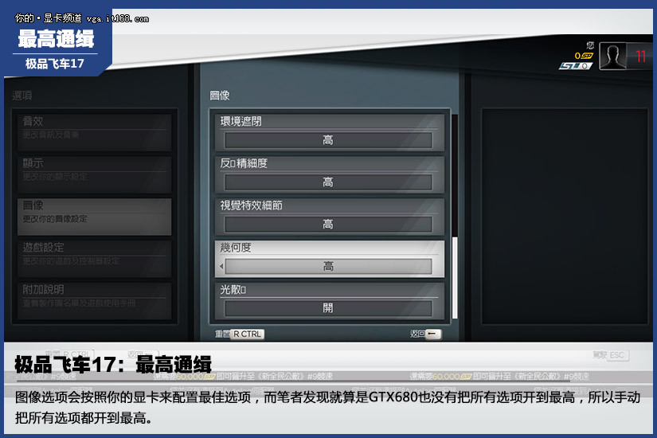Viewport: 657px width, 438px height.
Task: Click the red 11 level number
Action: pos(640,57)
